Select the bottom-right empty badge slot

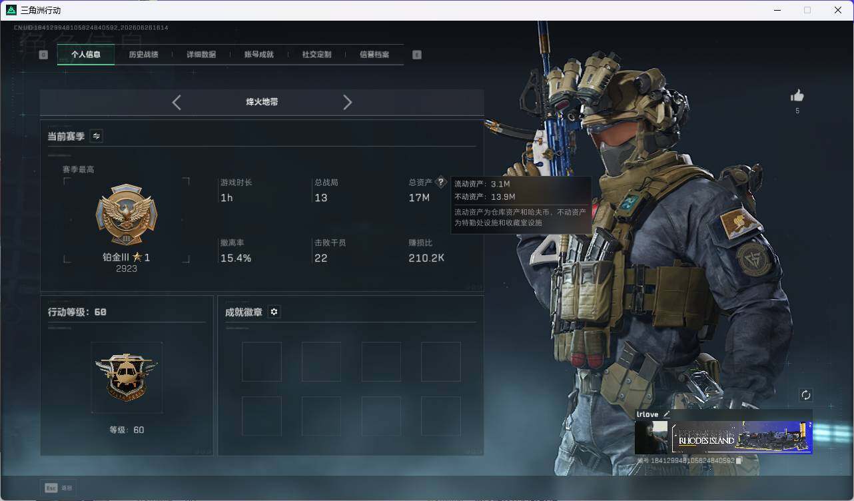coord(441,416)
